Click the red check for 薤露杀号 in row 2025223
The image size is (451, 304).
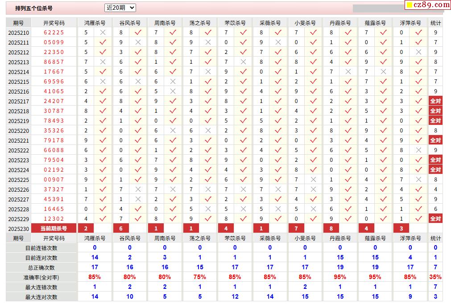(x=383, y=160)
